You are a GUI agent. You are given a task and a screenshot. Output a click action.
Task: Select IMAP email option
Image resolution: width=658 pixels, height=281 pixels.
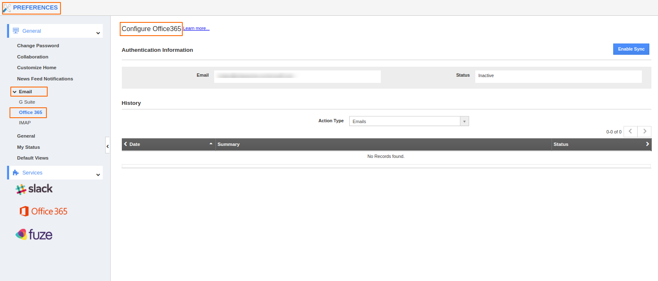click(25, 123)
